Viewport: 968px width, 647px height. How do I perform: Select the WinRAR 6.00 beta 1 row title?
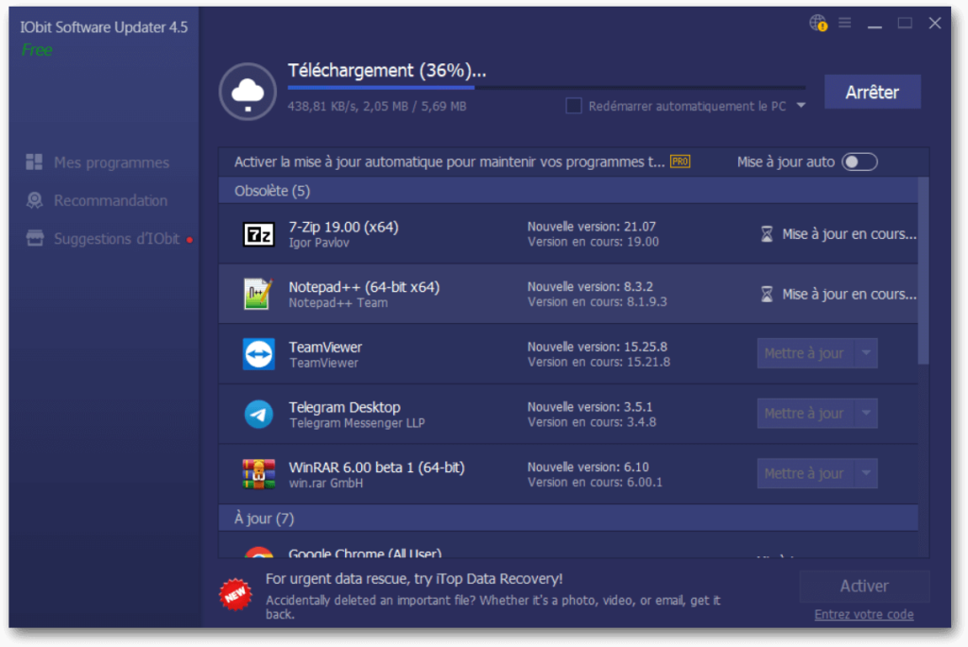(376, 467)
